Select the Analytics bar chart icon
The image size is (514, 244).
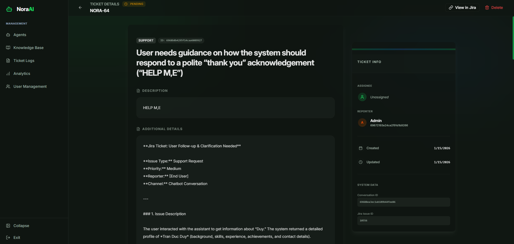(x=8, y=73)
